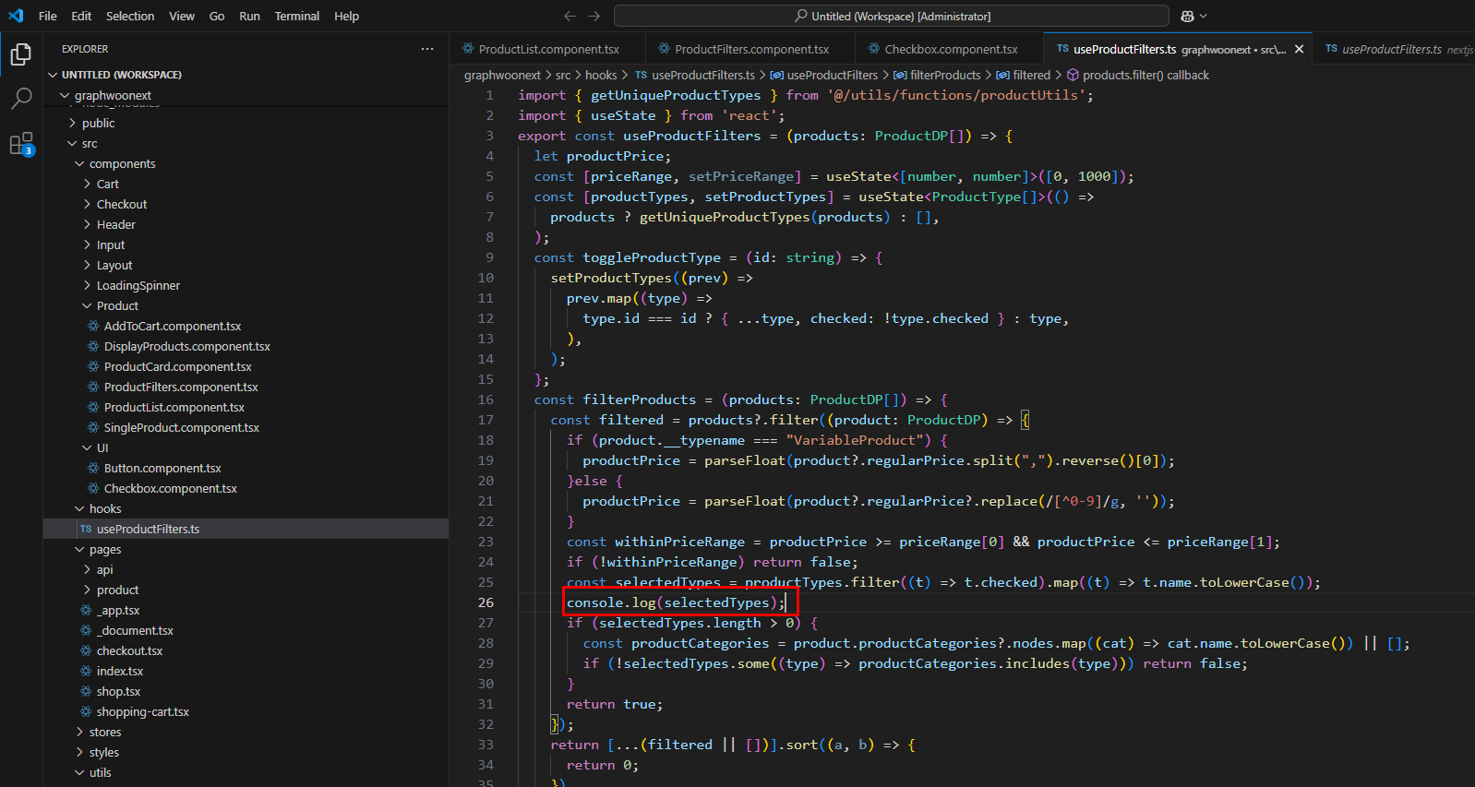Image resolution: width=1475 pixels, height=787 pixels.
Task: Open the Terminal menu
Action: pyautogui.click(x=296, y=16)
